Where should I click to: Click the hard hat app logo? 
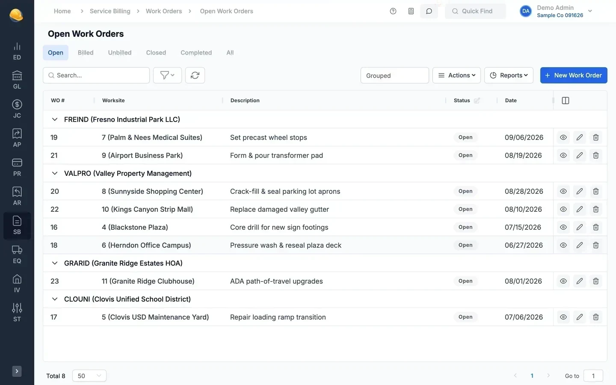pyautogui.click(x=16, y=15)
